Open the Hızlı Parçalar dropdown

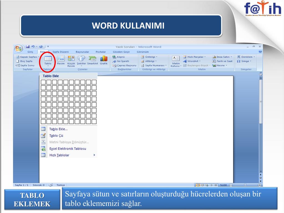point(194,57)
